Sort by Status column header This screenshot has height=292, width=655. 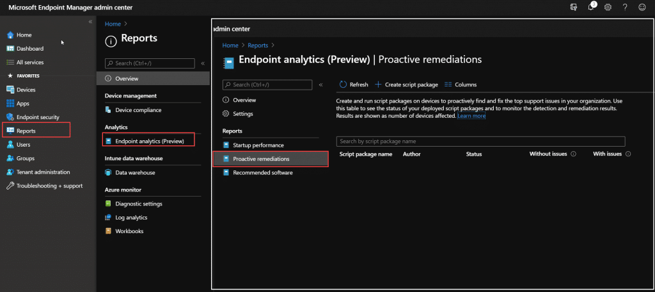tap(474, 154)
